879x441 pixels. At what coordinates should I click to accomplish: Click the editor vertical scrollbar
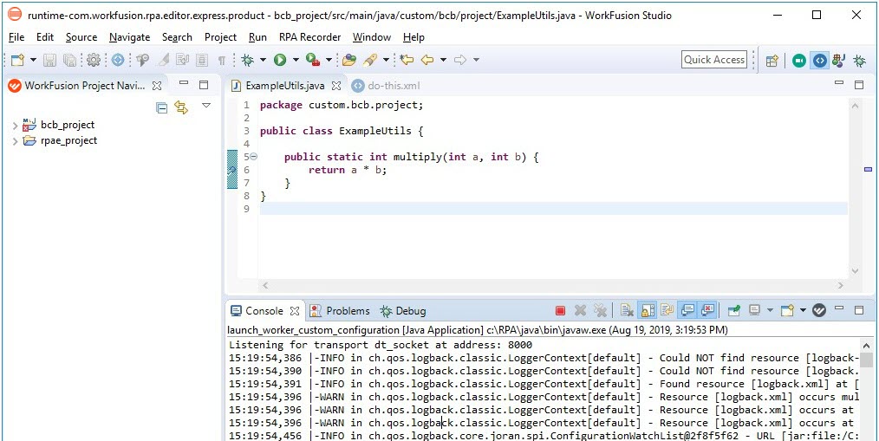(x=855, y=188)
